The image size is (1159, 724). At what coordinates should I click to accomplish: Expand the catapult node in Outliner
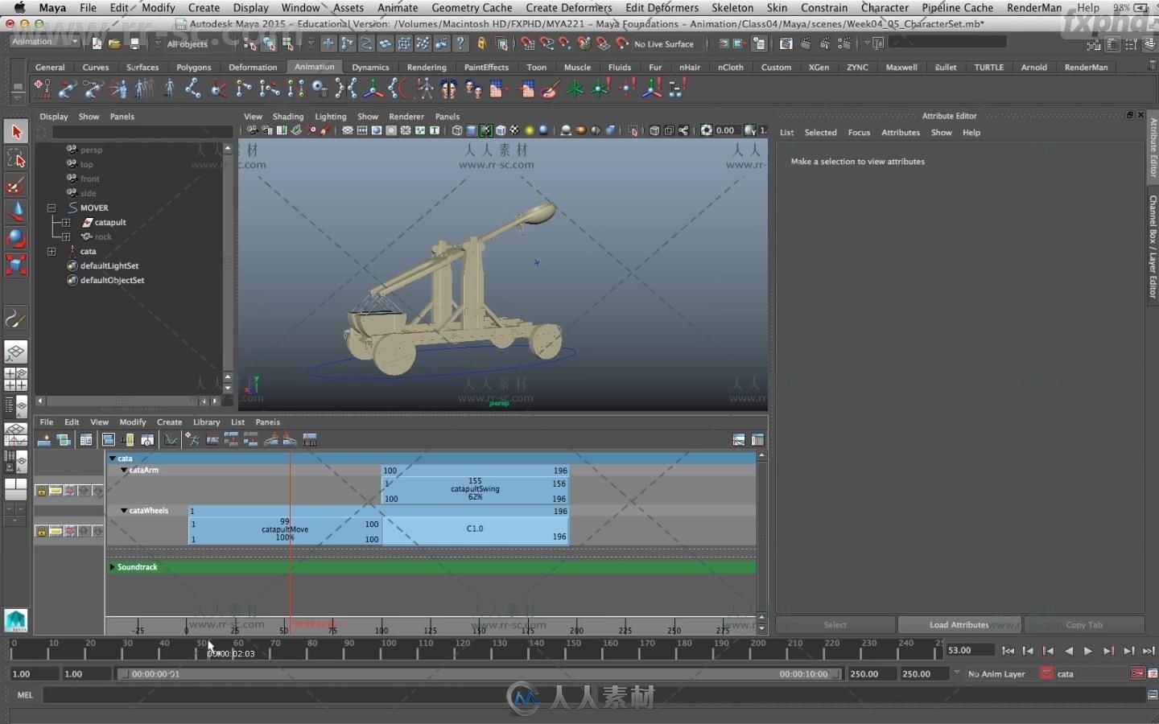coord(66,222)
